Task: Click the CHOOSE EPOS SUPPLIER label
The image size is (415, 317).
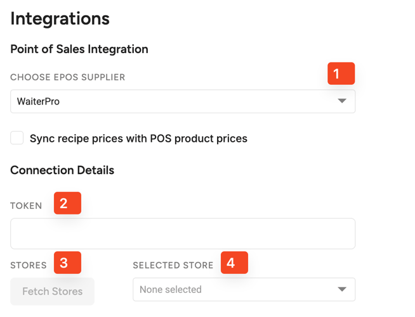Action: (x=67, y=77)
